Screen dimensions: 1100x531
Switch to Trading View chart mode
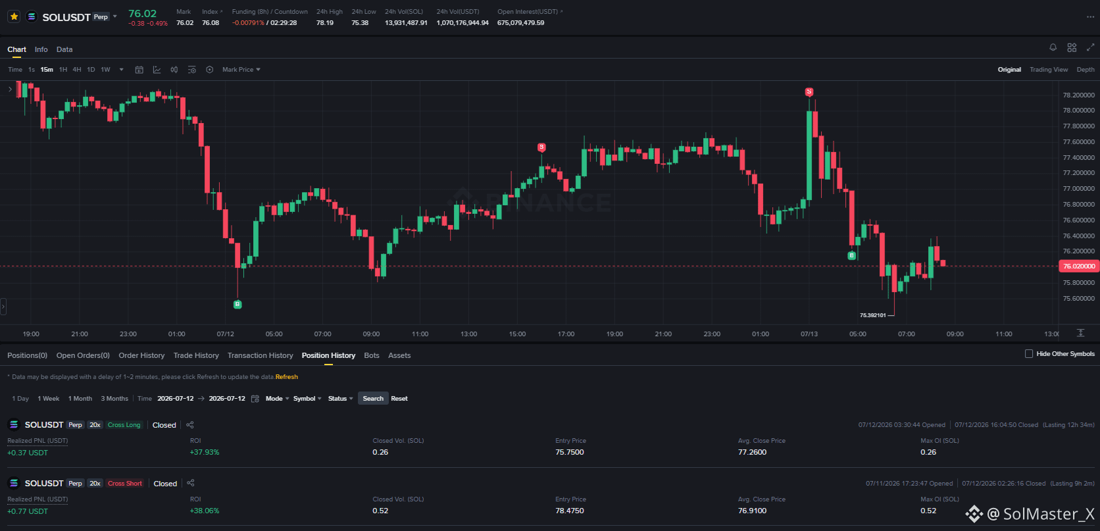1049,70
